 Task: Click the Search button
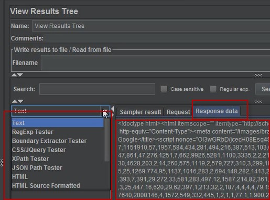point(263,89)
